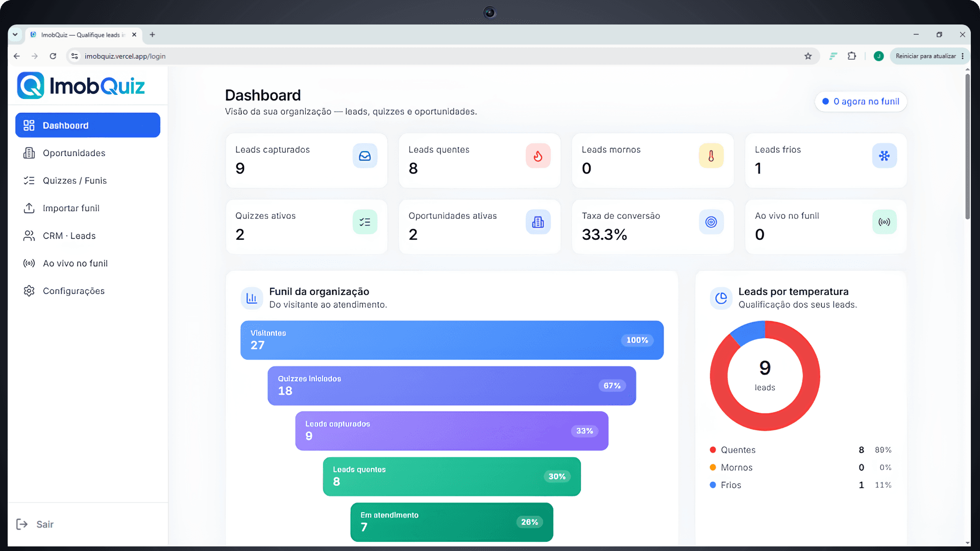Click the Quentes legend row
The height and width of the screenshot is (551, 980).
(x=800, y=450)
